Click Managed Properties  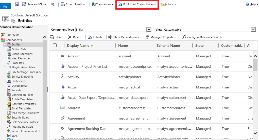160,37
